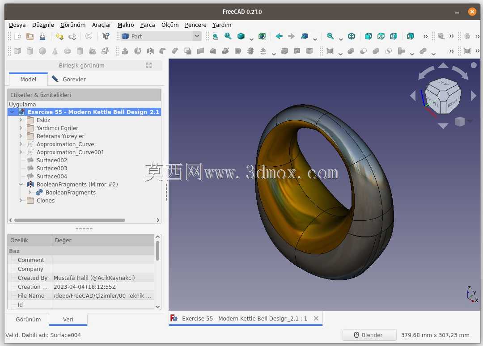Expand the Referans Yüzeyler folder
Viewport: 483px width, 346px height.
21,136
